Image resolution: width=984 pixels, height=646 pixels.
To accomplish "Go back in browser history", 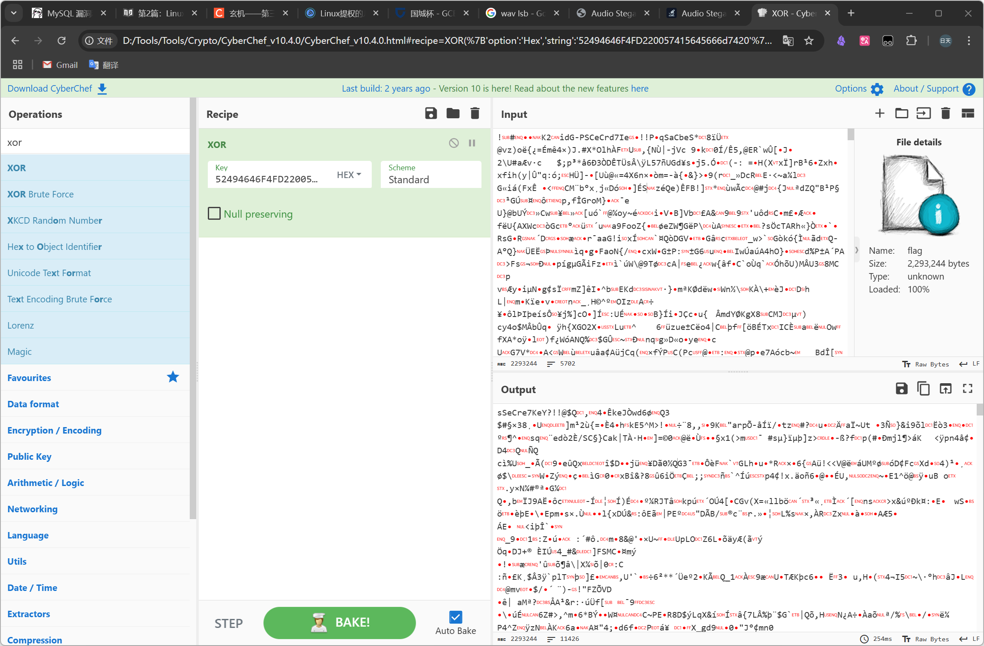I will coord(15,40).
